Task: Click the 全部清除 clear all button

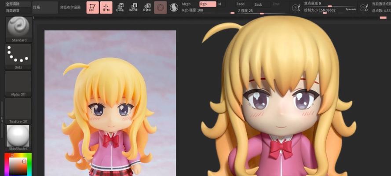Action: coord(18,4)
